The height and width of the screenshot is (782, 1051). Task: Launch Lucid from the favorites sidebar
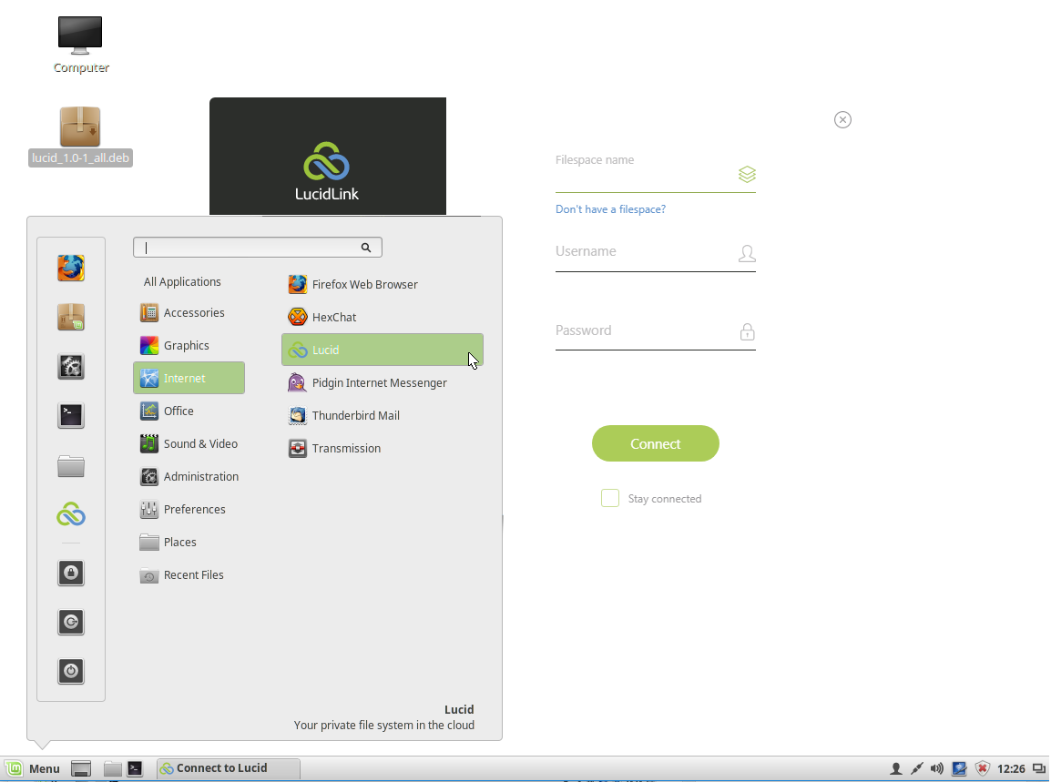(71, 514)
